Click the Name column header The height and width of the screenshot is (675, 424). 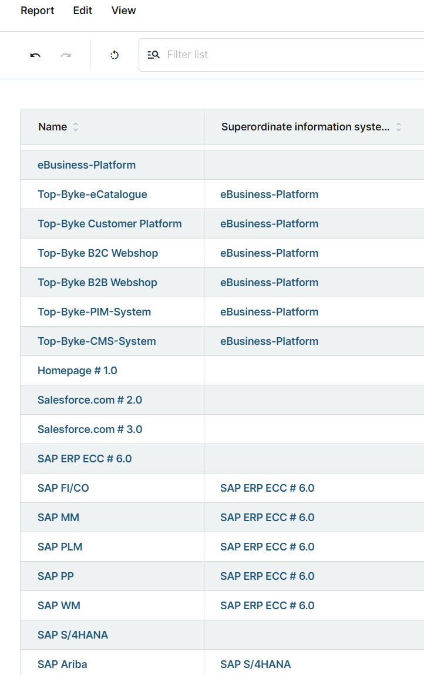click(52, 127)
